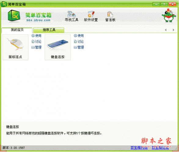This screenshot has height=152, width=179.
Task: Click 讨论 next to 鼠标连点
Action: point(36,41)
